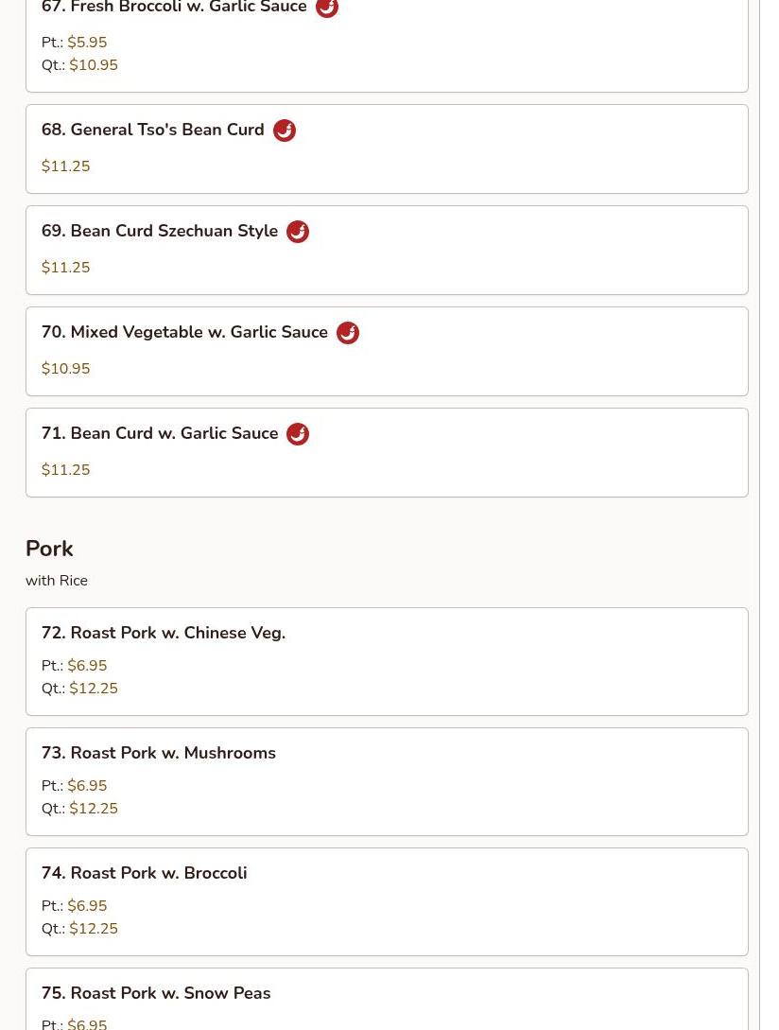Click $10.95 price of Mixed Vegetable Garlic Sauce
This screenshot has width=779, height=1030.
(66, 369)
